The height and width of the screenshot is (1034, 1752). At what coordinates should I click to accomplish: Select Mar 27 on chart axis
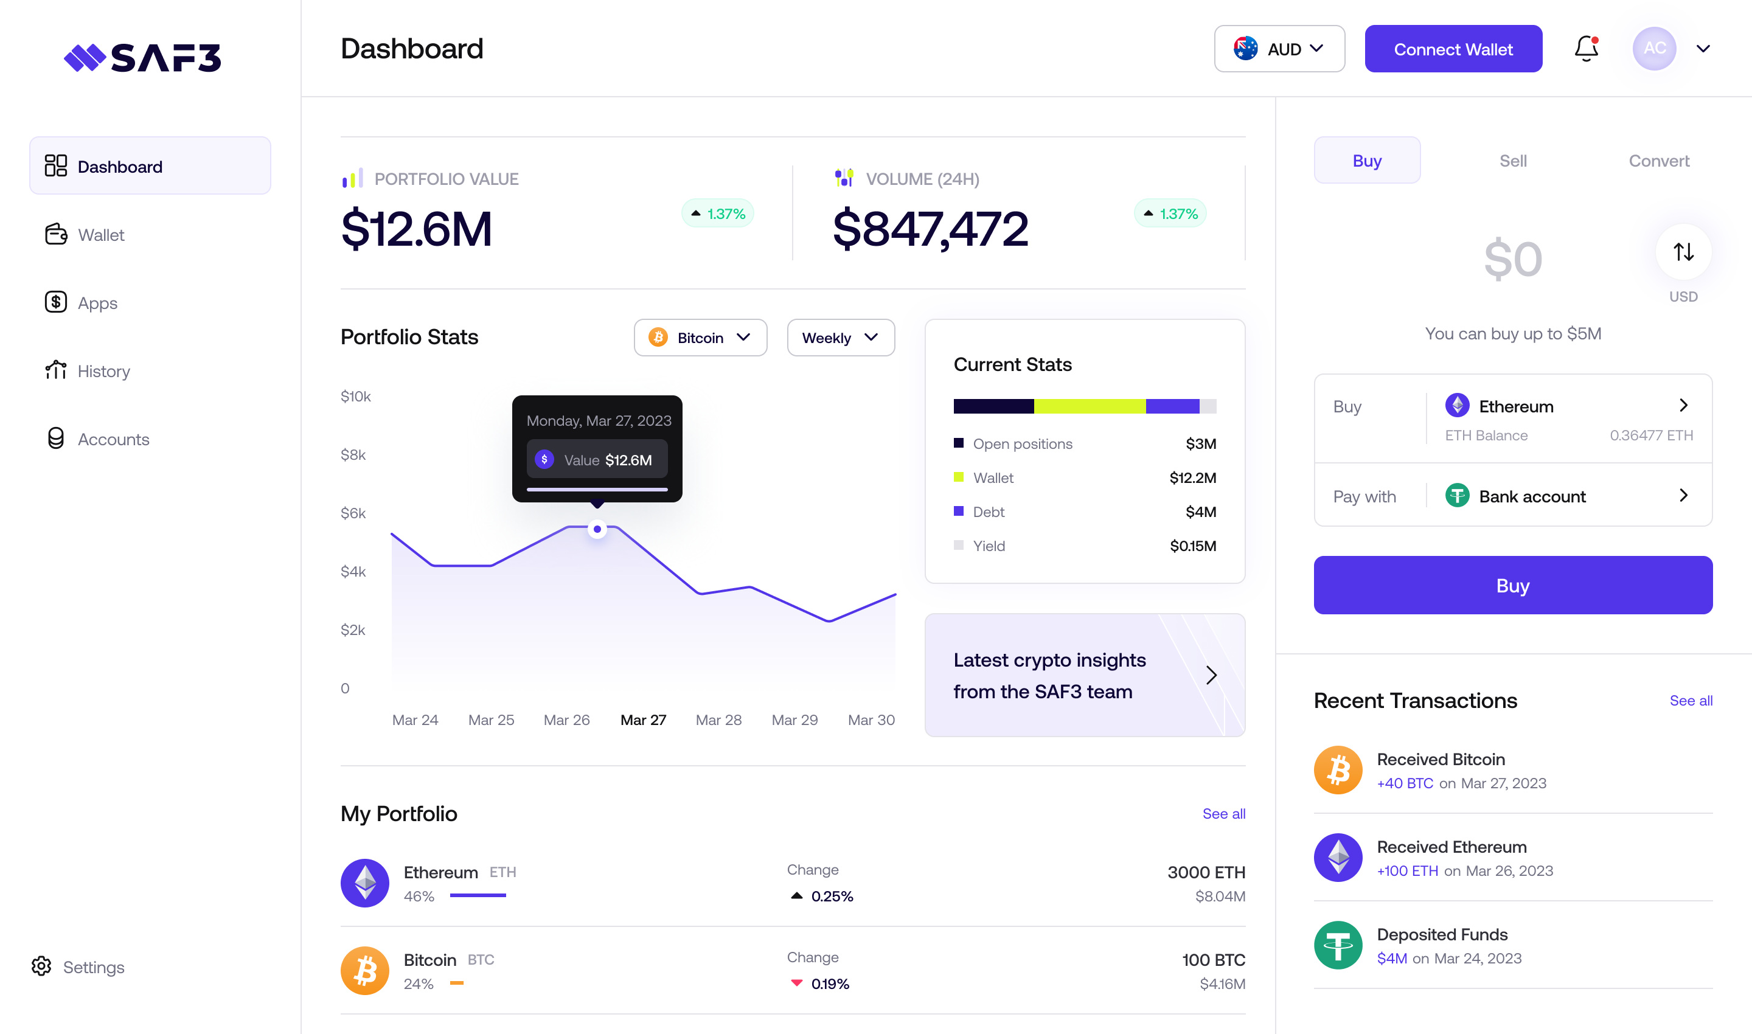click(x=643, y=720)
